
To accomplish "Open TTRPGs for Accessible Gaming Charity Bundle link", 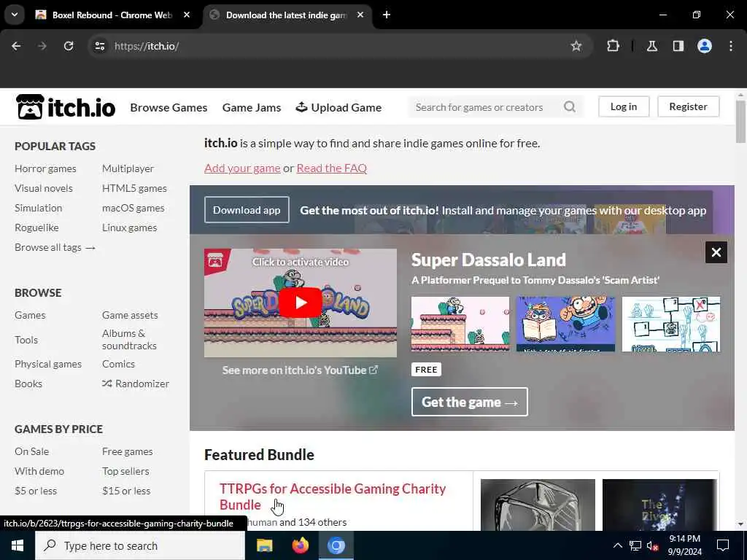I will click(333, 496).
